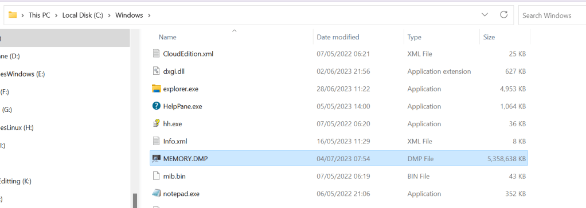
Task: Click the mib.bin blank file icon
Action: (156, 177)
